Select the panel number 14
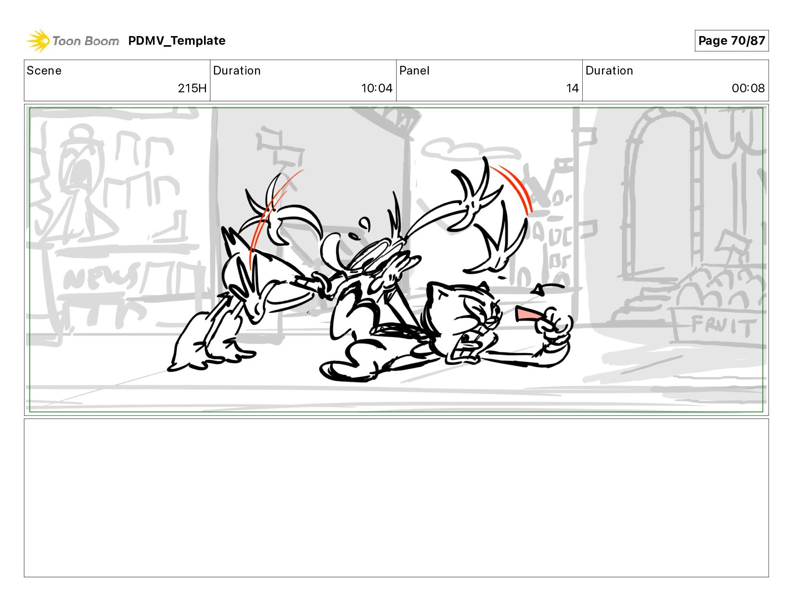This screenshot has height=613, width=794. pos(572,88)
